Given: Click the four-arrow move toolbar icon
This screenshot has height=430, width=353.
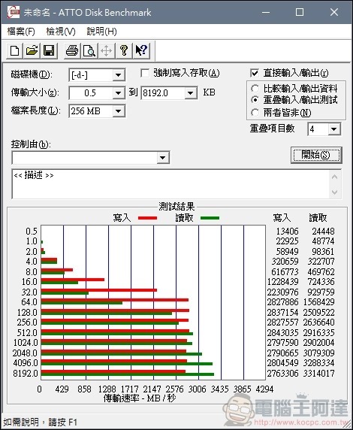Looking at the screenshot, I should click(107, 50).
